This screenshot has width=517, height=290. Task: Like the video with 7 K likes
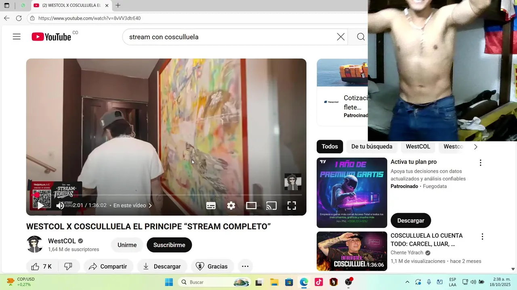[x=42, y=266]
